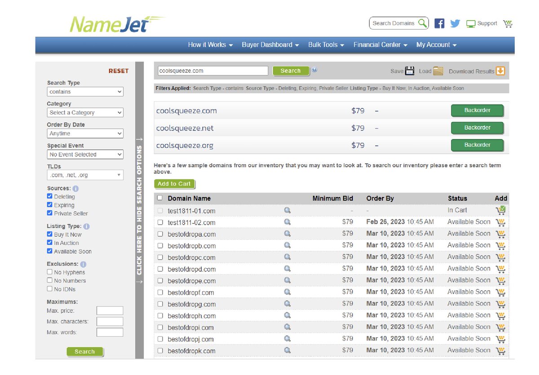The image size is (539, 375).
Task: Open the TLDs selector dropdown
Action: click(85, 175)
